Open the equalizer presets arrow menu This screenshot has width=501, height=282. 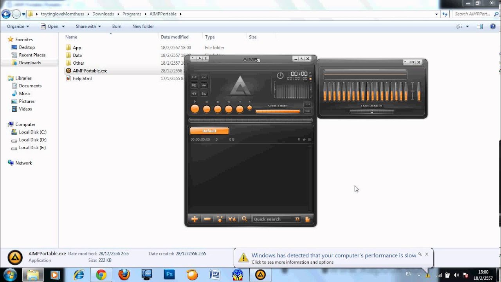[x=406, y=62]
